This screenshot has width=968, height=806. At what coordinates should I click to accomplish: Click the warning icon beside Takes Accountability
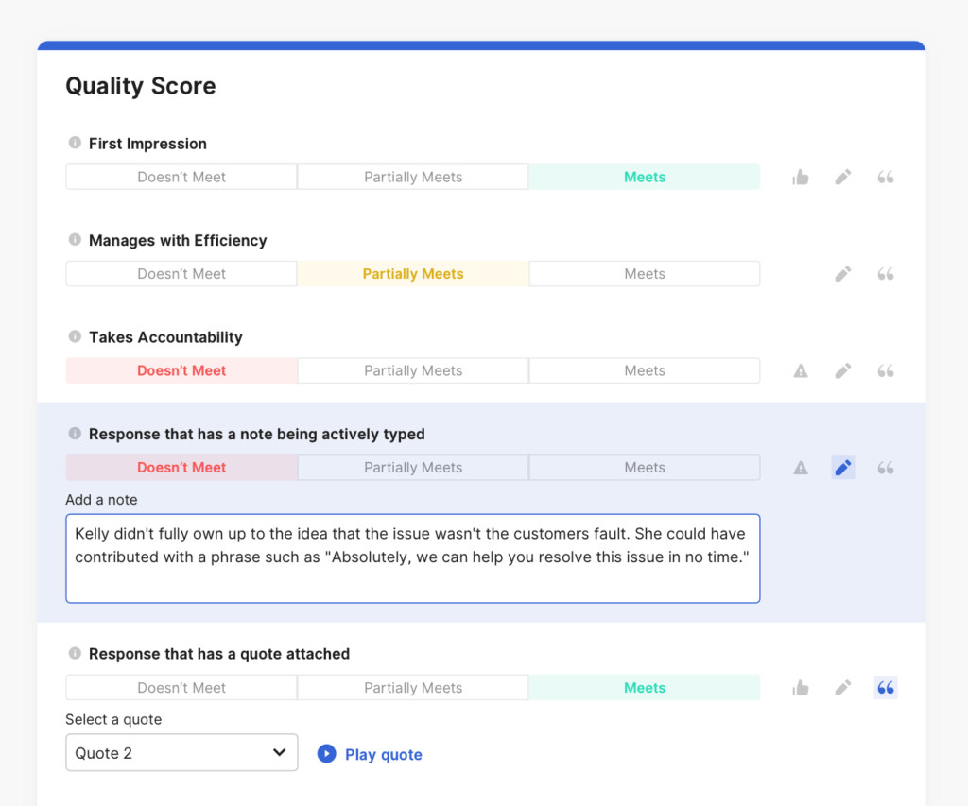point(801,370)
